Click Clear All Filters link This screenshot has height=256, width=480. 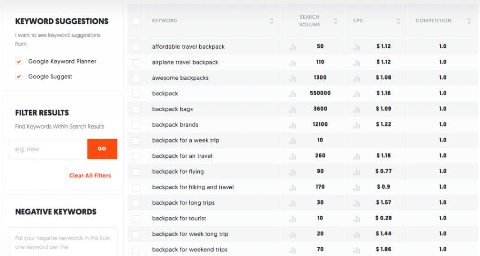[90, 176]
